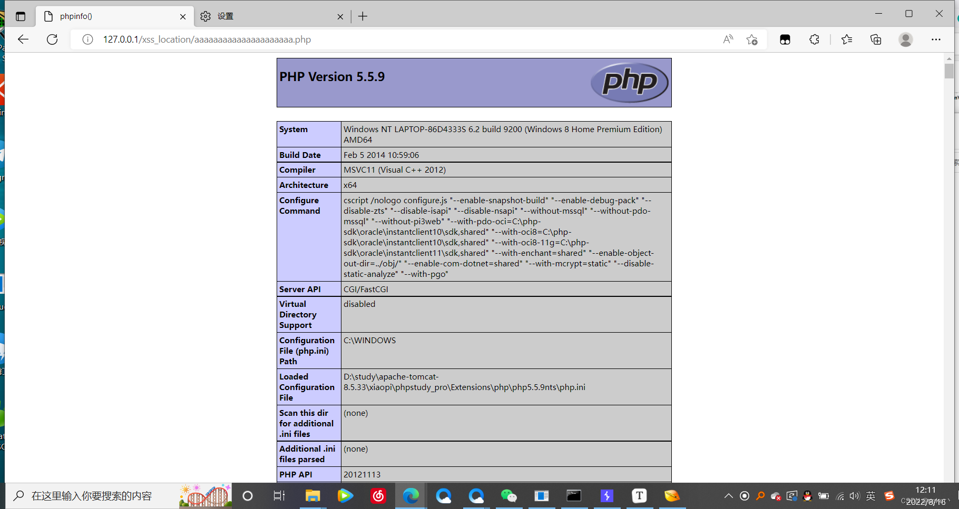Go back to the previous page

point(23,39)
